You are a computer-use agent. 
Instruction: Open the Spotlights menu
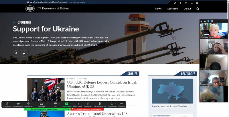pyautogui.click(x=173, y=9)
